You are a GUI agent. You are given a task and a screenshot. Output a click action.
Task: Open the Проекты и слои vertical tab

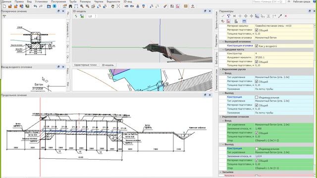pos(216,20)
